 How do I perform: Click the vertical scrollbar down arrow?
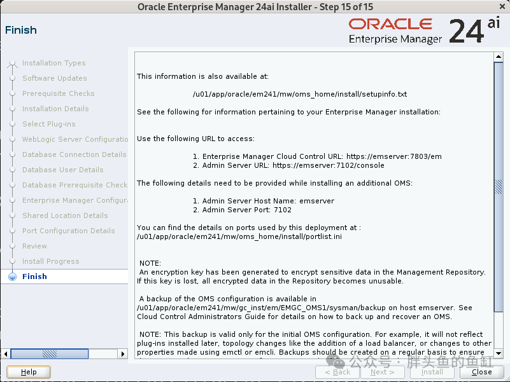[x=499, y=353]
